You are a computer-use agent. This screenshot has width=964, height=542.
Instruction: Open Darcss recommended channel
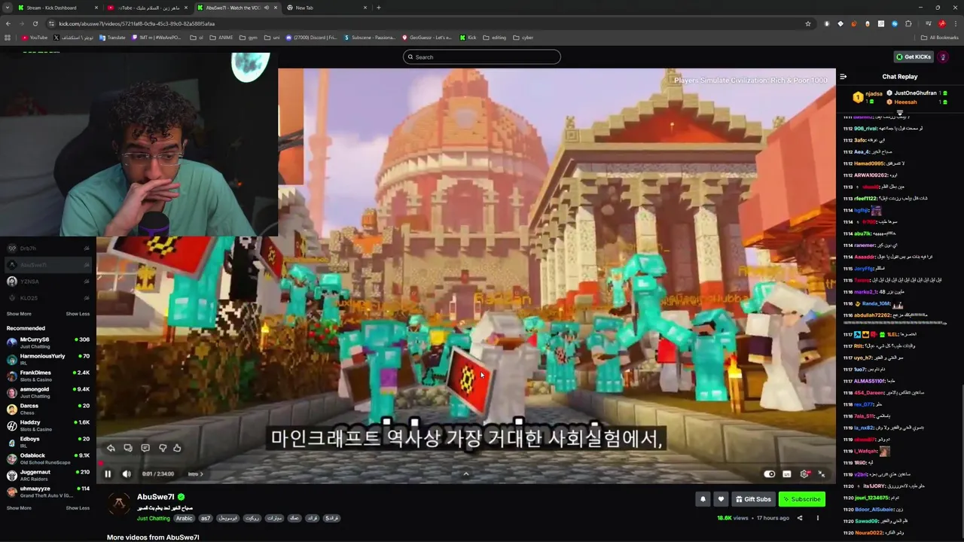[x=47, y=409]
